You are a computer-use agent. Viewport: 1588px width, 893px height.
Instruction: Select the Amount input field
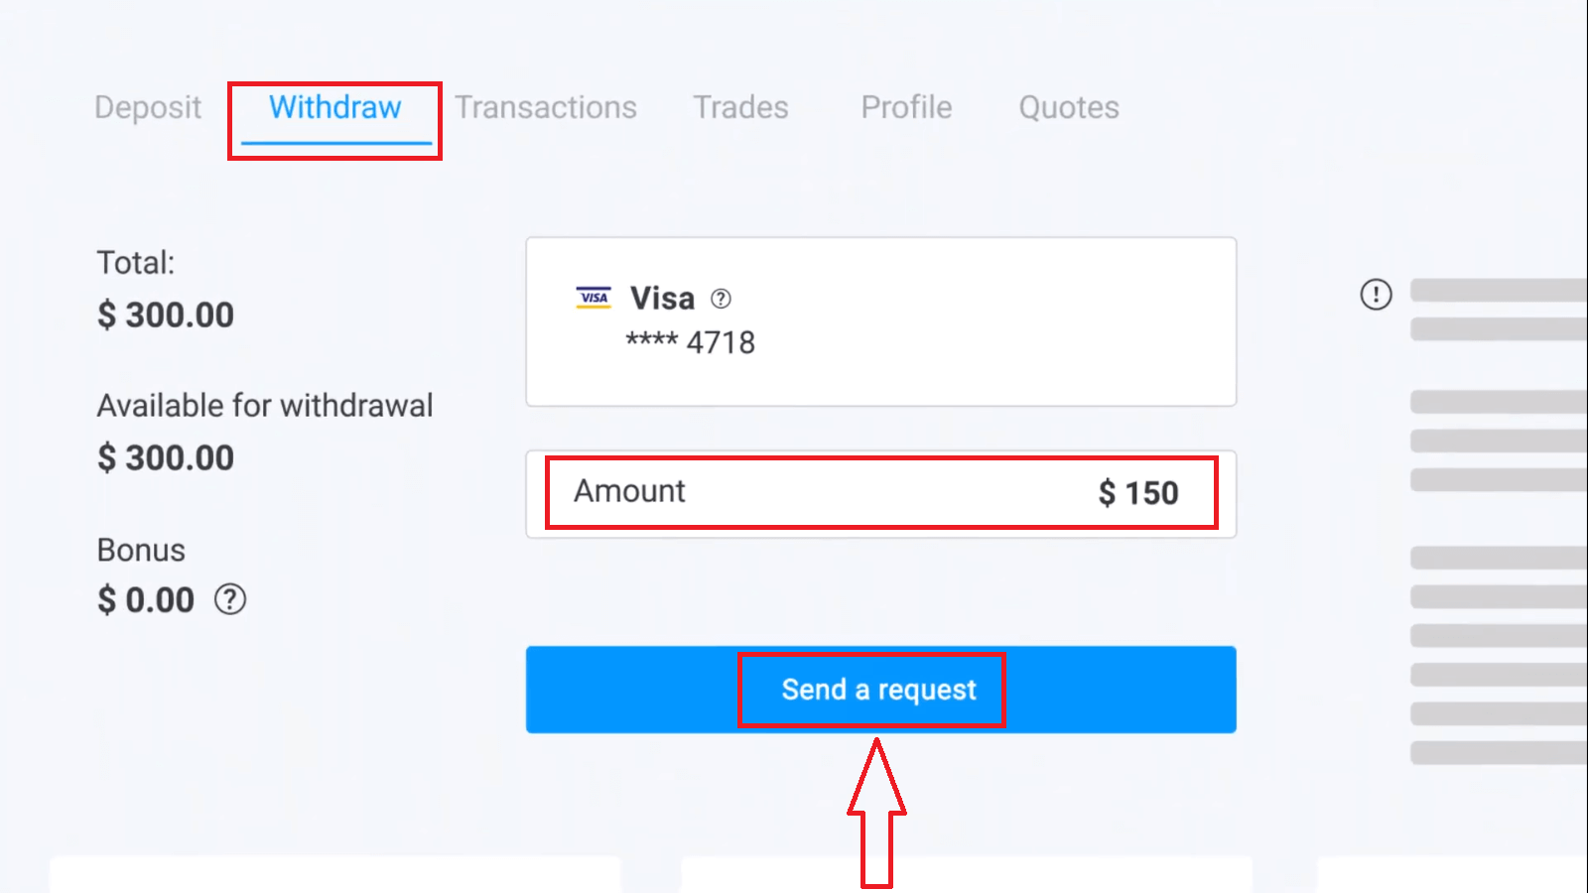880,492
